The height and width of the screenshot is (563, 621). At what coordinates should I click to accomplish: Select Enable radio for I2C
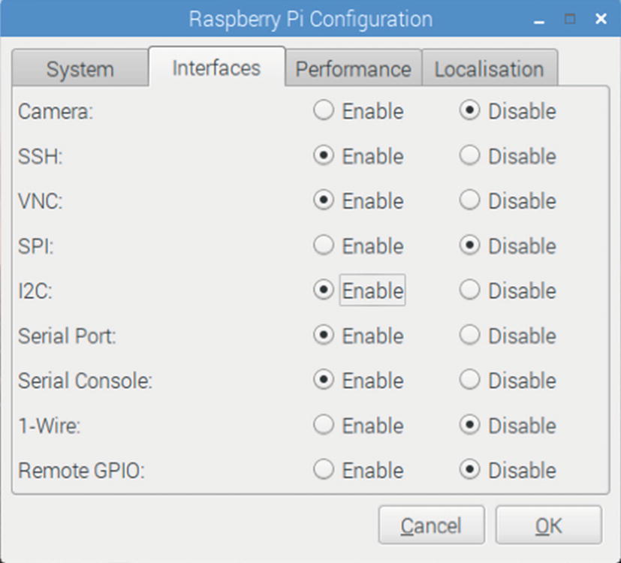(324, 291)
